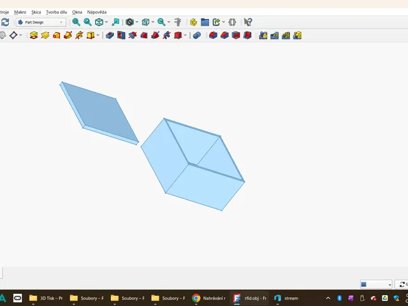408x306 pixels.
Task: Click the Hole feature icon
Action: pos(121,35)
